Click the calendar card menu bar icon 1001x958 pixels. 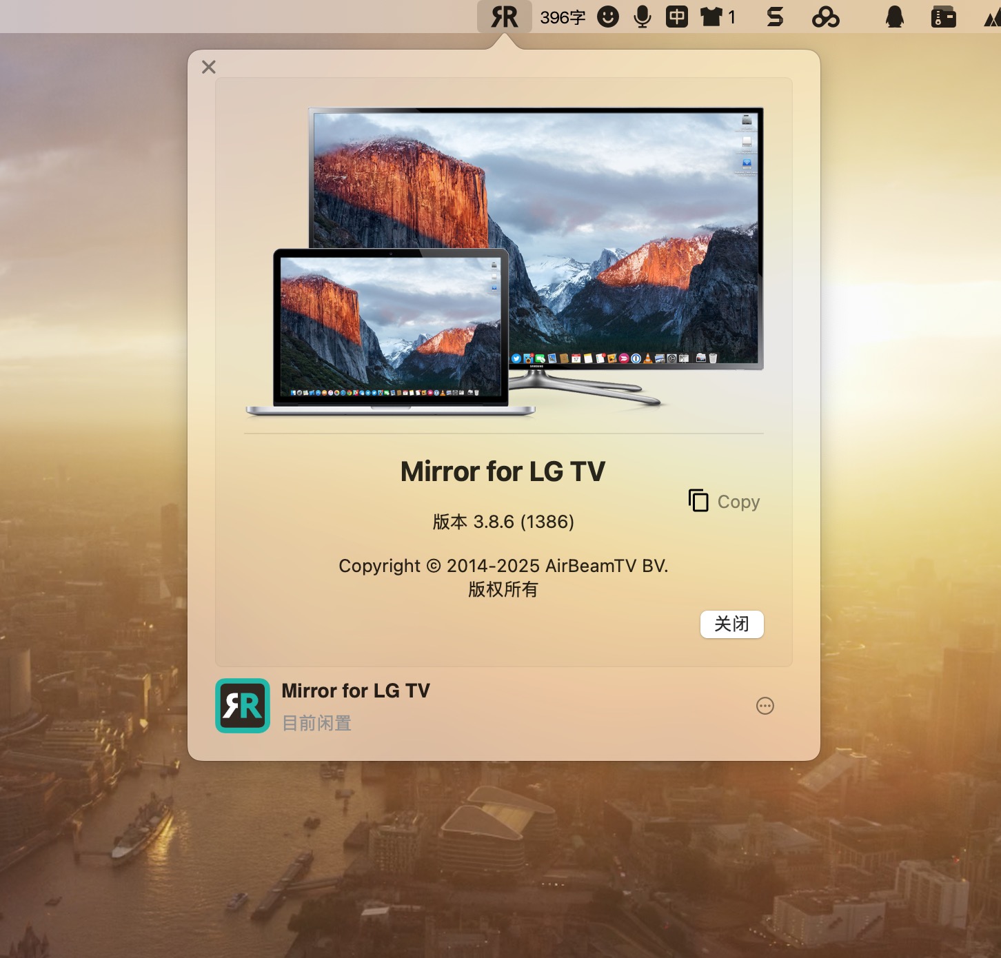point(943,17)
